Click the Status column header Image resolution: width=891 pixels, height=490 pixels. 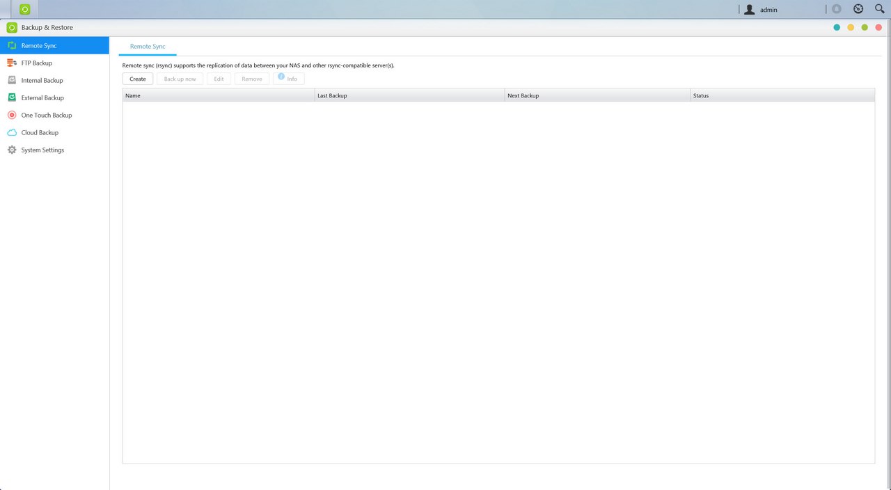pyautogui.click(x=782, y=95)
